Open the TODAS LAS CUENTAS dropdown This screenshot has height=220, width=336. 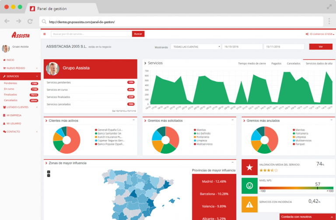[x=196, y=46]
